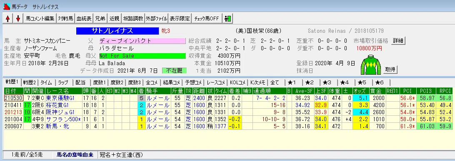Image resolution: width=455 pixels, height=161 pixels.
Task: Open the 血統表 pedigree table
Action: tap(84, 19)
